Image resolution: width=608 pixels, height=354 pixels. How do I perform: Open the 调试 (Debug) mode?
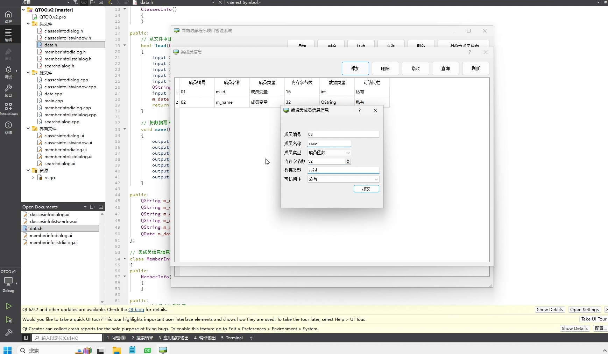(x=8, y=72)
